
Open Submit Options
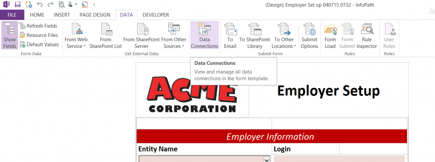click(309, 36)
